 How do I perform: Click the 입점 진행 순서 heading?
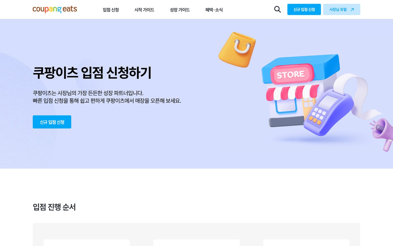pyautogui.click(x=54, y=207)
